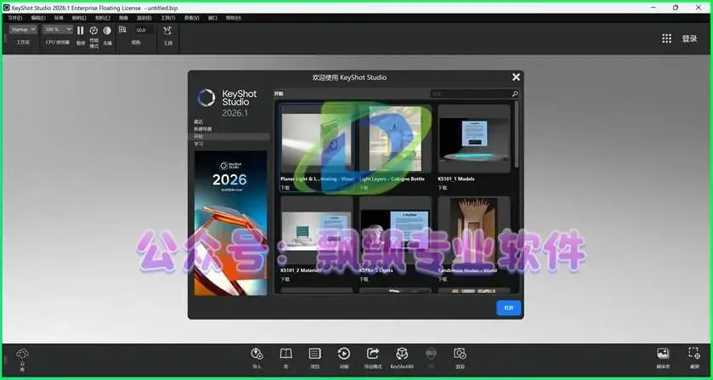Toggle the performance mode icon
Viewport: 713px width, 380px height.
coord(93,31)
